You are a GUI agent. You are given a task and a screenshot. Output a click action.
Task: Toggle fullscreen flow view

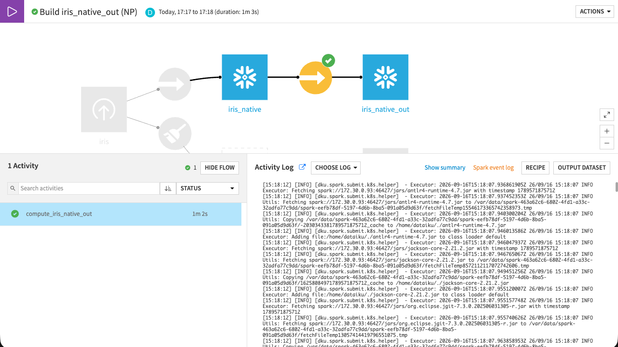[x=607, y=115]
